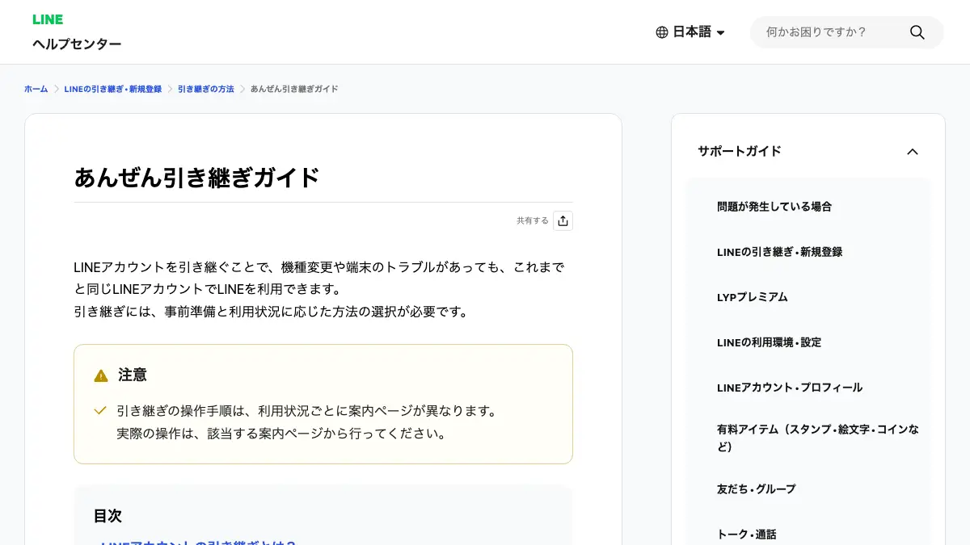
Task: Open トーク・通話 sidebar item
Action: pos(747,535)
